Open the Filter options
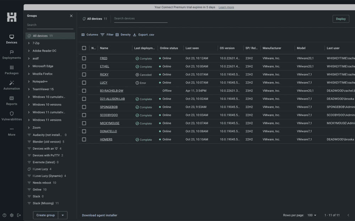 pyautogui.click(x=107, y=35)
